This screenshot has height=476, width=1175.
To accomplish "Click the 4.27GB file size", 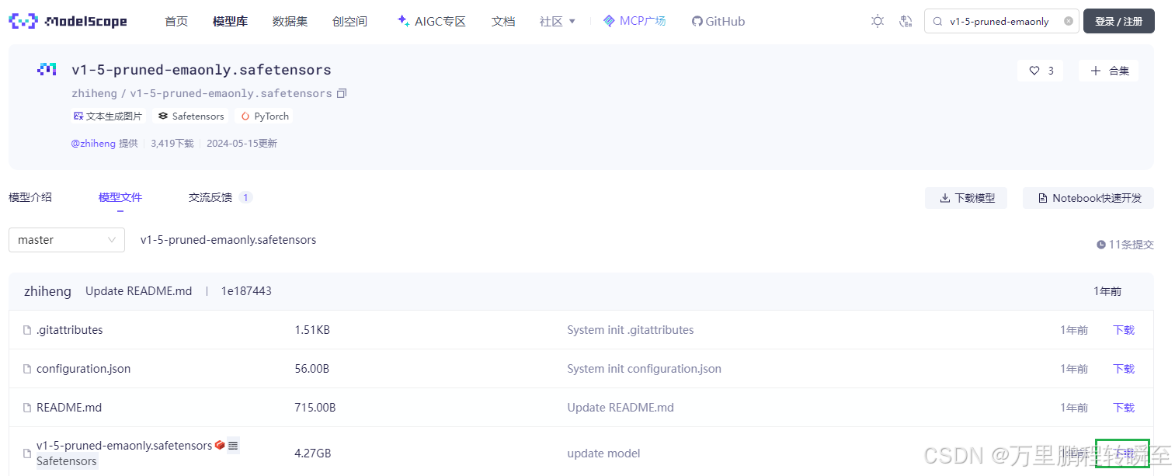I will click(x=313, y=453).
